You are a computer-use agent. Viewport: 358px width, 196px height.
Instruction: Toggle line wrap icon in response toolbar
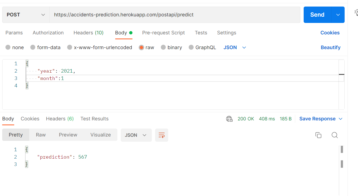pos(162,135)
